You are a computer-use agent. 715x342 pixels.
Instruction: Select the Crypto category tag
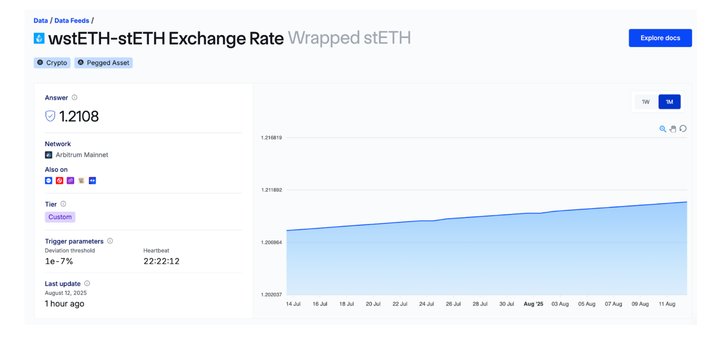click(52, 63)
